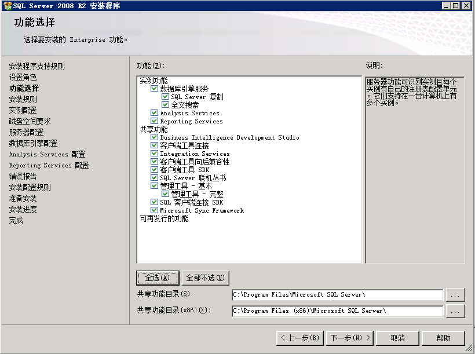Click the SQL Server installer title bar icon
This screenshot has height=354, width=475.
(x=7, y=6)
